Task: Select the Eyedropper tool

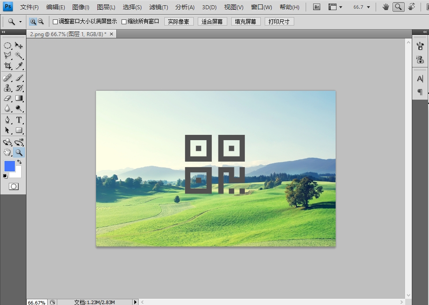Action: tap(19, 66)
